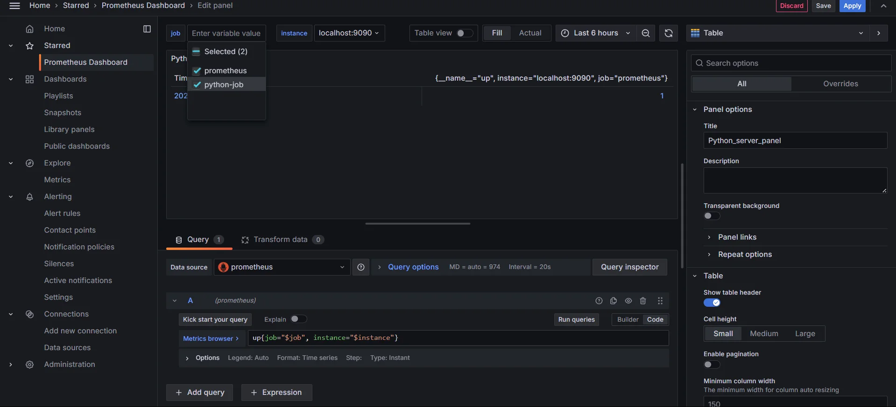Click Add query button

point(200,393)
